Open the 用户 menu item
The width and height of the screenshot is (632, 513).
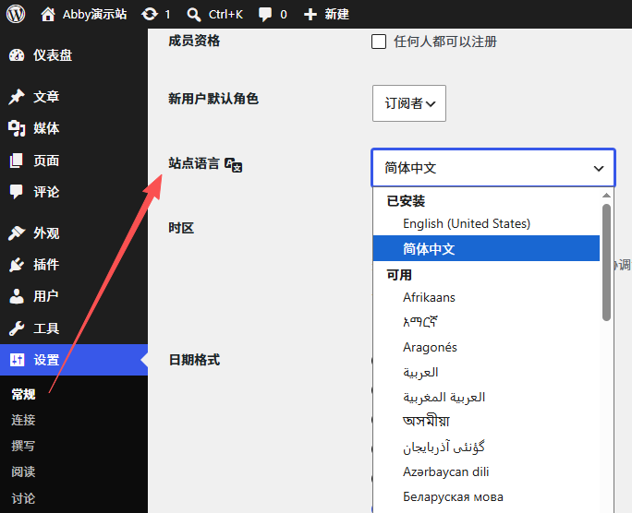(x=74, y=296)
